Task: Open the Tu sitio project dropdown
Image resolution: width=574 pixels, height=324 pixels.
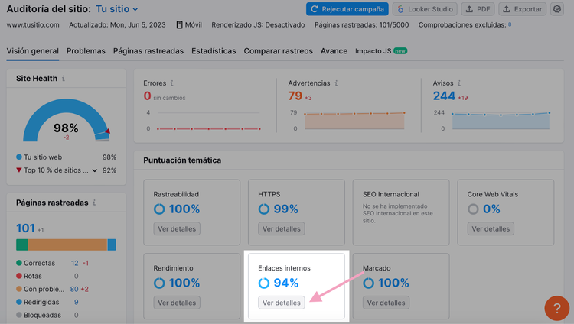Action: (x=117, y=9)
